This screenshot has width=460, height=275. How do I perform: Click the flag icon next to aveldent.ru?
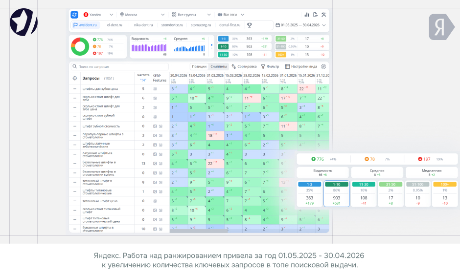click(x=75, y=25)
